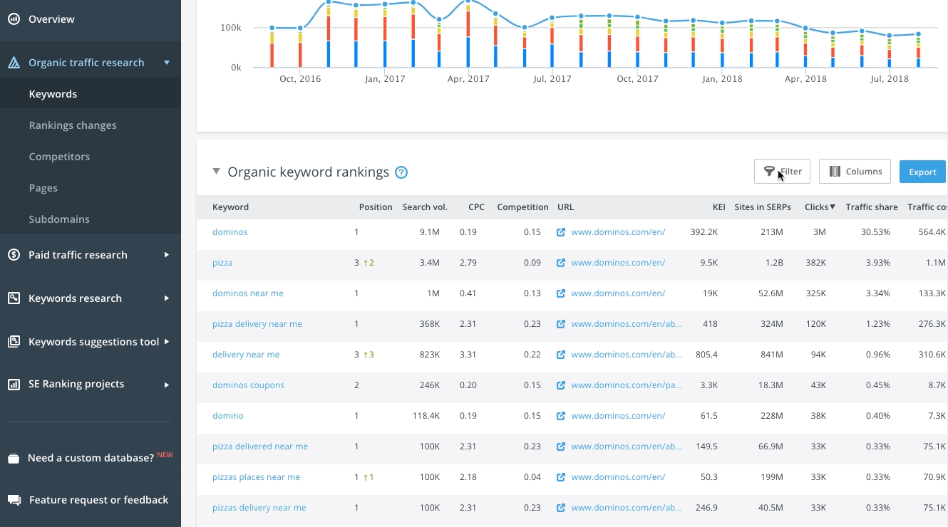
Task: Open the dominos near me keyword link
Action: point(248,293)
